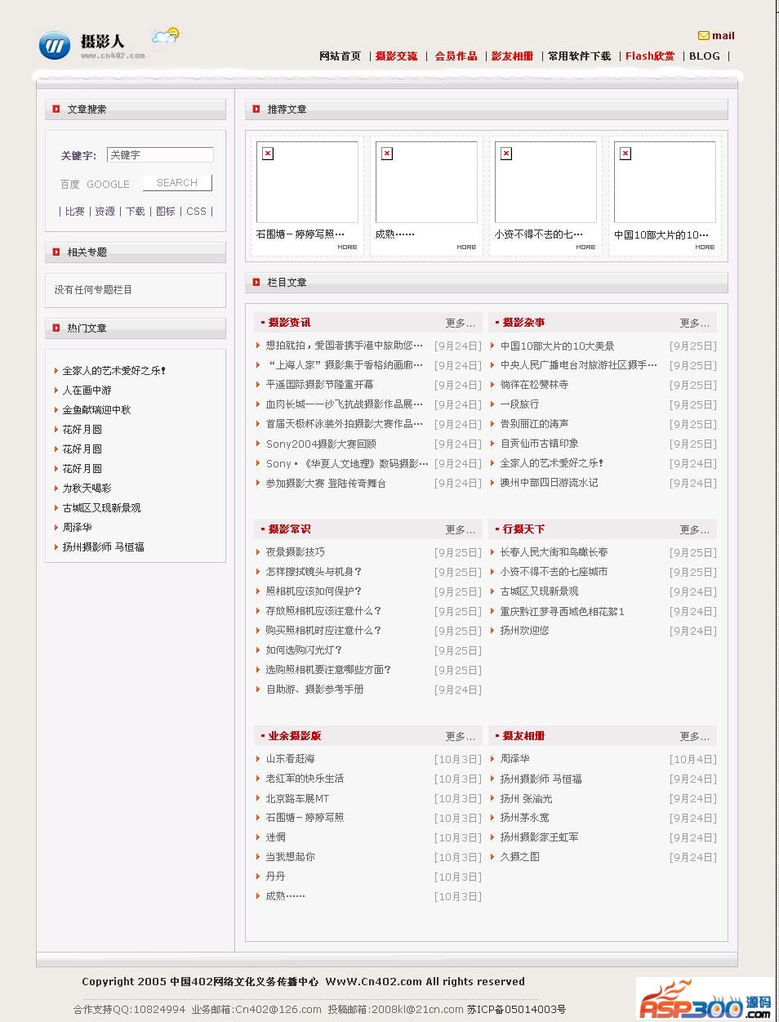The width and height of the screenshot is (779, 1022).
Task: Open article 山东看赶海
Action: (290, 759)
